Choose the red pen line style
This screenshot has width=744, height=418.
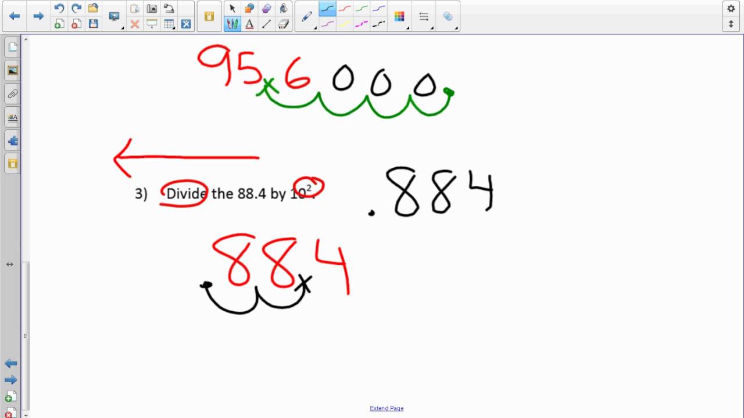coord(345,8)
